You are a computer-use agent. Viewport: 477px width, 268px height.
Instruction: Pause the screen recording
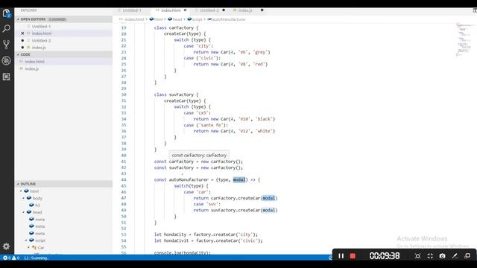tap(341, 256)
